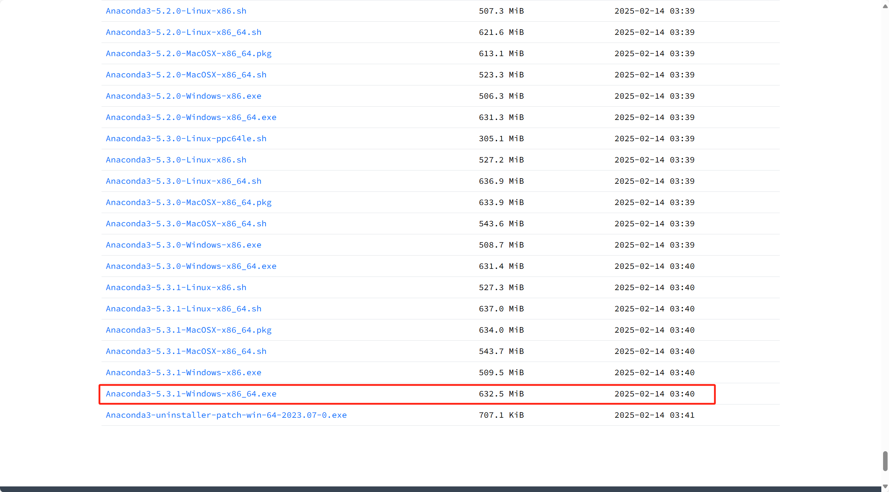Open Anaconda3-5.3.1-Linux-x86.sh link
The height and width of the screenshot is (492, 889).
[x=176, y=287]
